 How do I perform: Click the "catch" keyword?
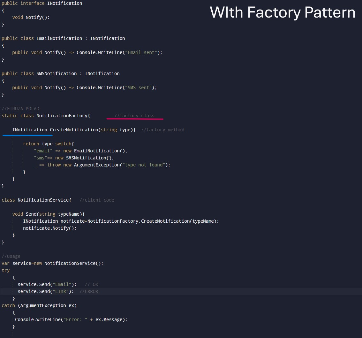(8, 305)
